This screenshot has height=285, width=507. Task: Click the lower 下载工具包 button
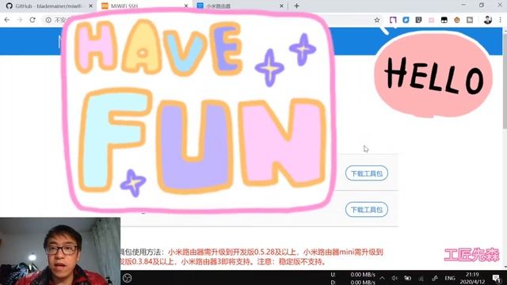pos(367,210)
